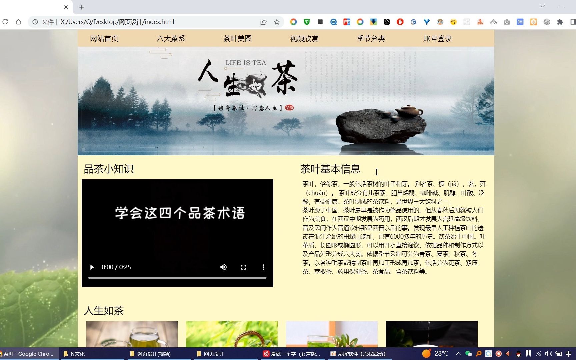Switch to 茶叶 - Google Chrome taskbar item
Viewport: 576px width, 360px height.
pos(29,354)
